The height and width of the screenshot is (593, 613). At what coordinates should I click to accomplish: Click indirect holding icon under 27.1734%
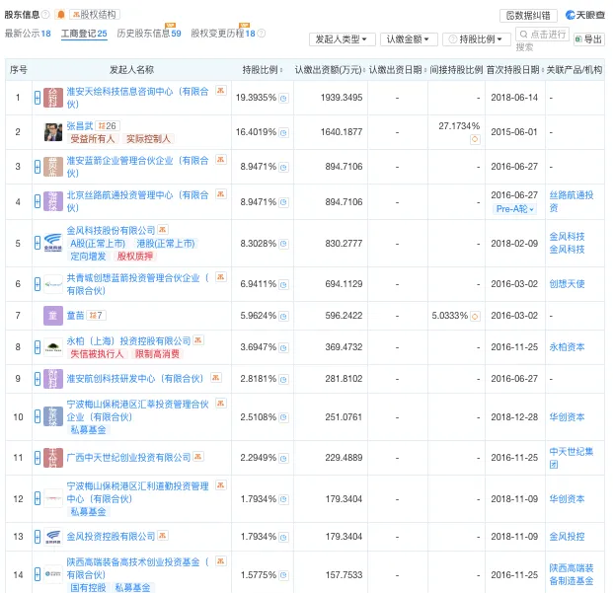475,139
